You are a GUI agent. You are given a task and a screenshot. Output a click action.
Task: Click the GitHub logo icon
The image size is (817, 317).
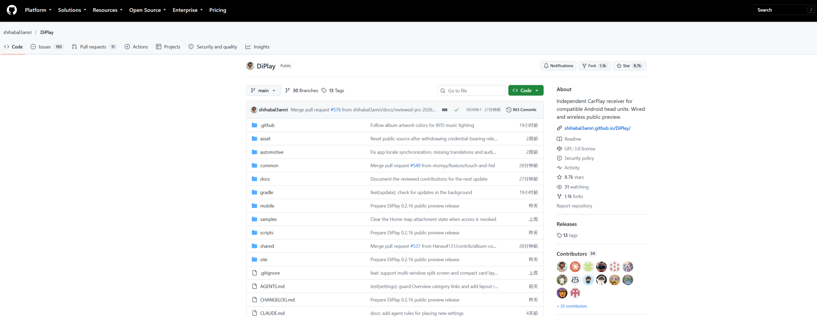[x=12, y=10]
